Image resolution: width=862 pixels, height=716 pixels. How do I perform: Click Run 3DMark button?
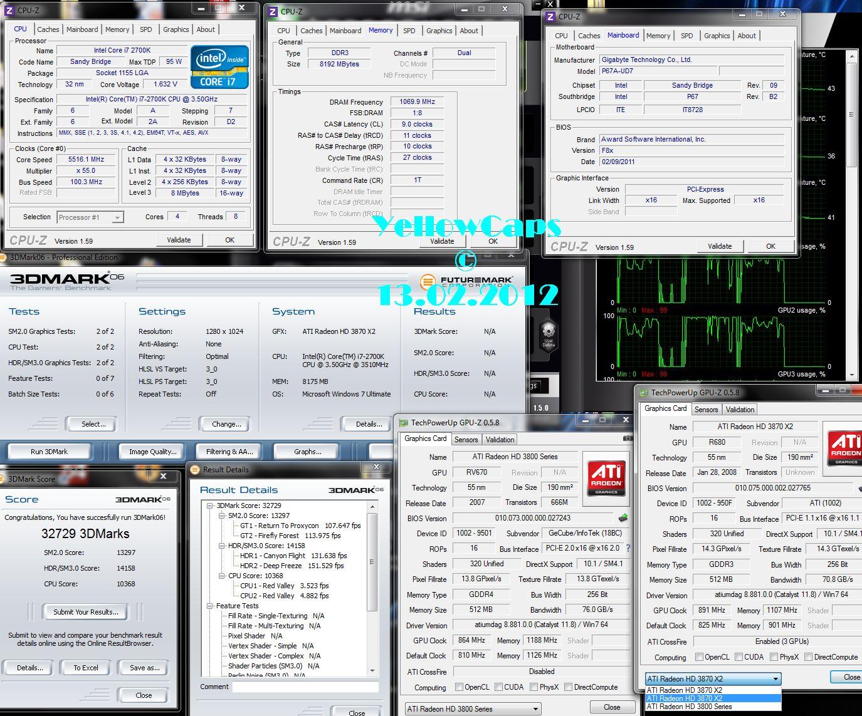pyautogui.click(x=49, y=452)
